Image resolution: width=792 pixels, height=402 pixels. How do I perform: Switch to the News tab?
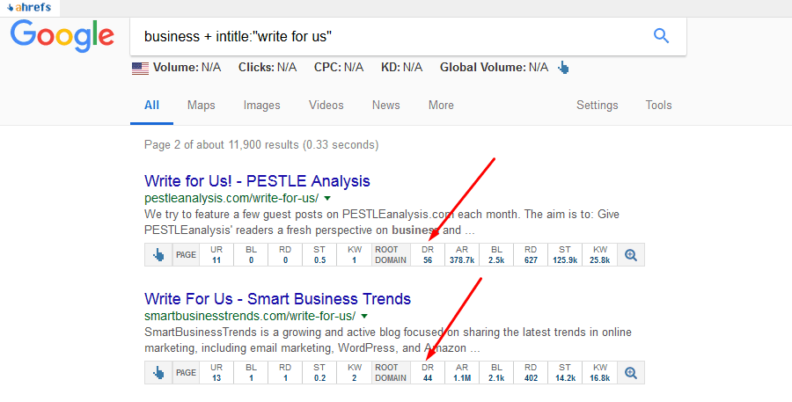(x=386, y=105)
